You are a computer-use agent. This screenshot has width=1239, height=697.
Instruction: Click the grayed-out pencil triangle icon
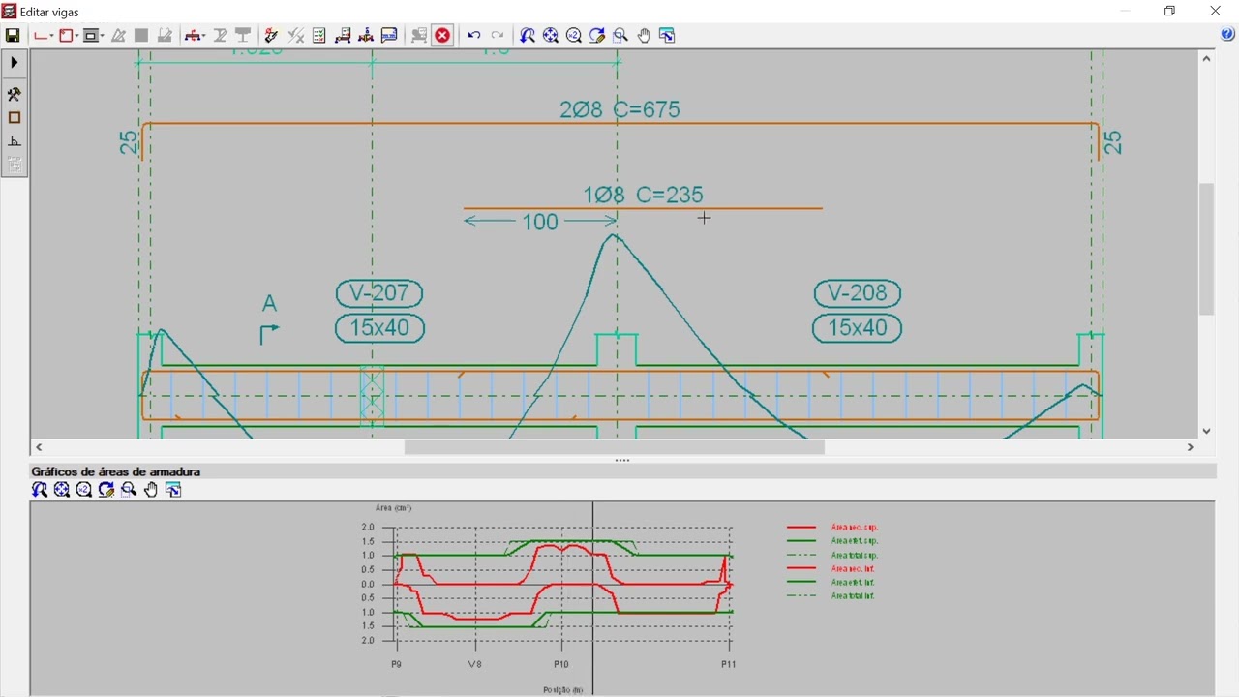tap(118, 36)
